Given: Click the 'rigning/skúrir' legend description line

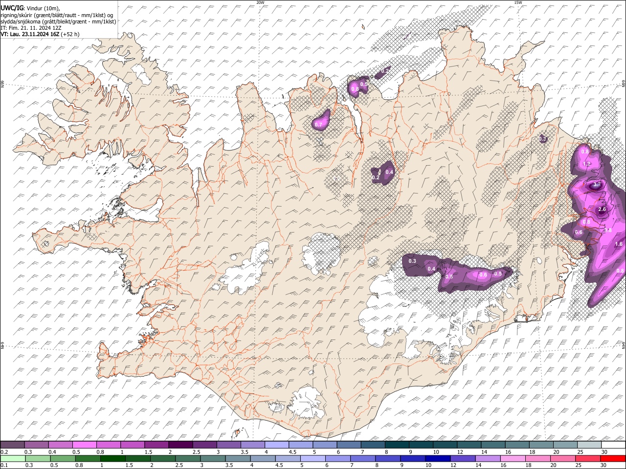Looking at the screenshot, I should [x=57, y=15].
